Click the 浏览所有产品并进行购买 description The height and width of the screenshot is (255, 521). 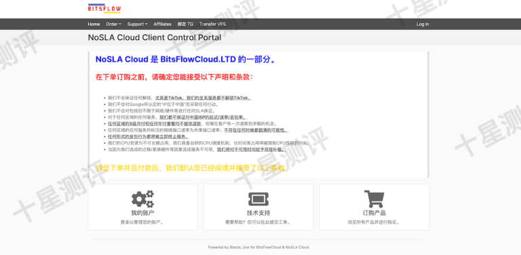(x=374, y=222)
